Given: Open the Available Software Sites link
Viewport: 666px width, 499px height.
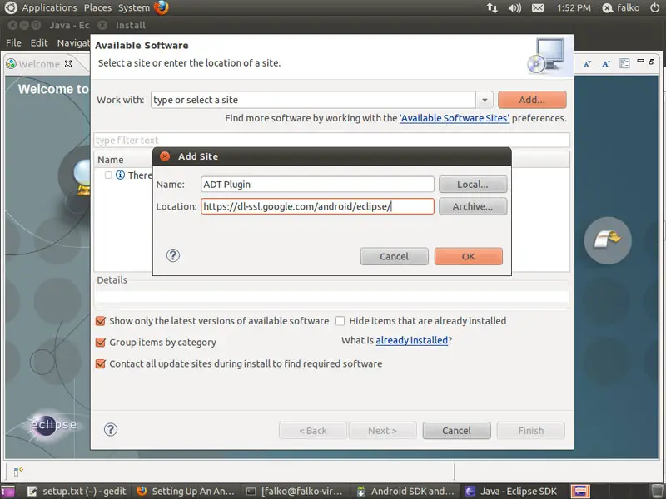Looking at the screenshot, I should coord(454,118).
